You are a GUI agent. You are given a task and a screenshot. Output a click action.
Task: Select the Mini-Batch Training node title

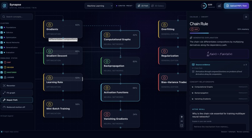(x=58, y=108)
